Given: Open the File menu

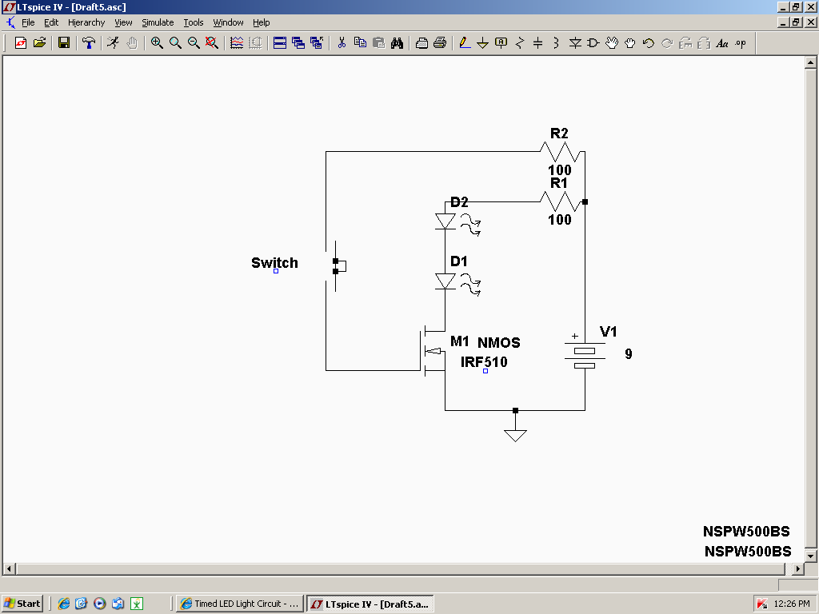Looking at the screenshot, I should (28, 22).
